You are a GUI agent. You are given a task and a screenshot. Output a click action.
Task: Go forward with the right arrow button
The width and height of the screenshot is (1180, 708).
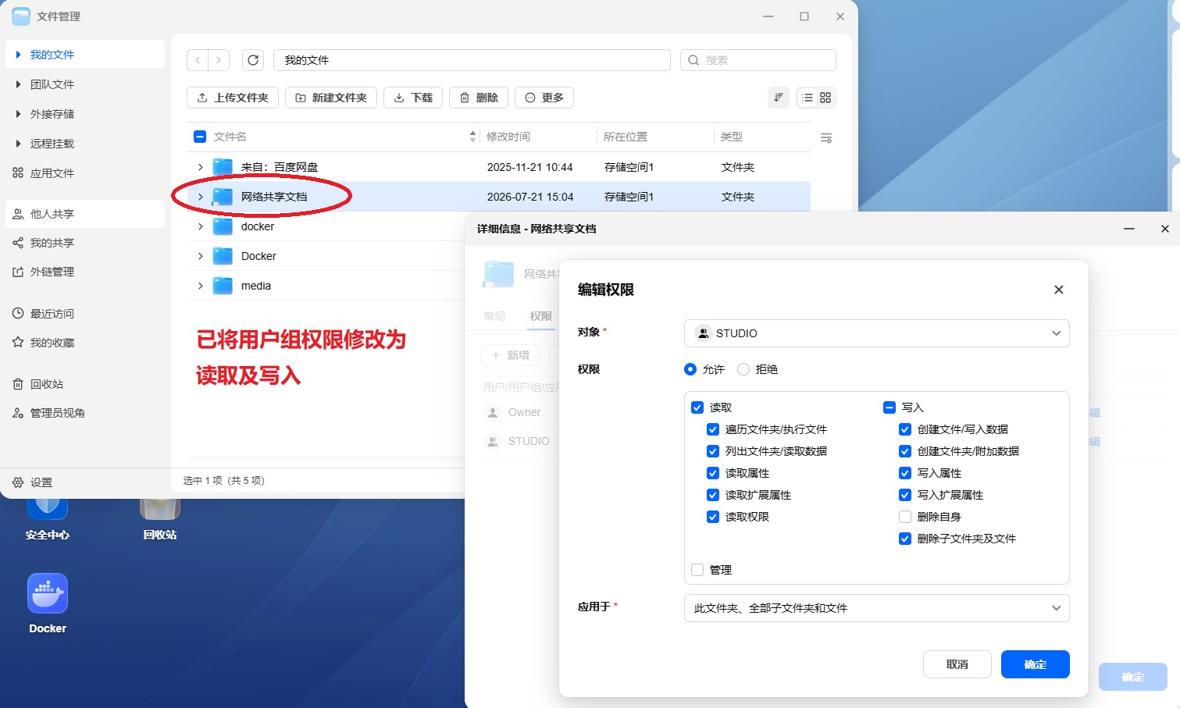pyautogui.click(x=219, y=60)
